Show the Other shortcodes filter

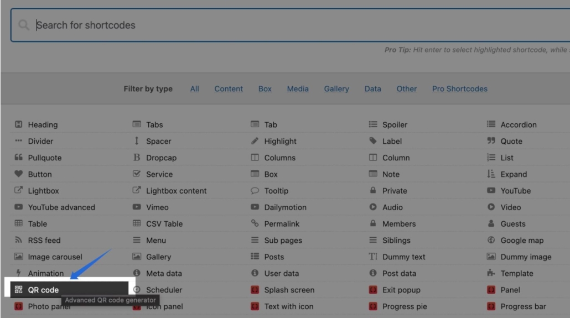pos(406,88)
